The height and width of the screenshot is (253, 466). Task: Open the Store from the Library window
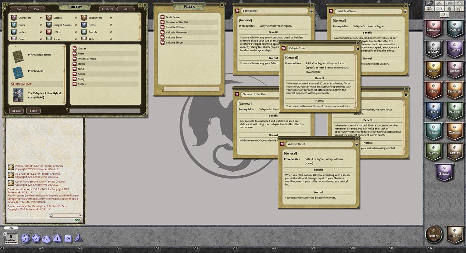point(34,110)
